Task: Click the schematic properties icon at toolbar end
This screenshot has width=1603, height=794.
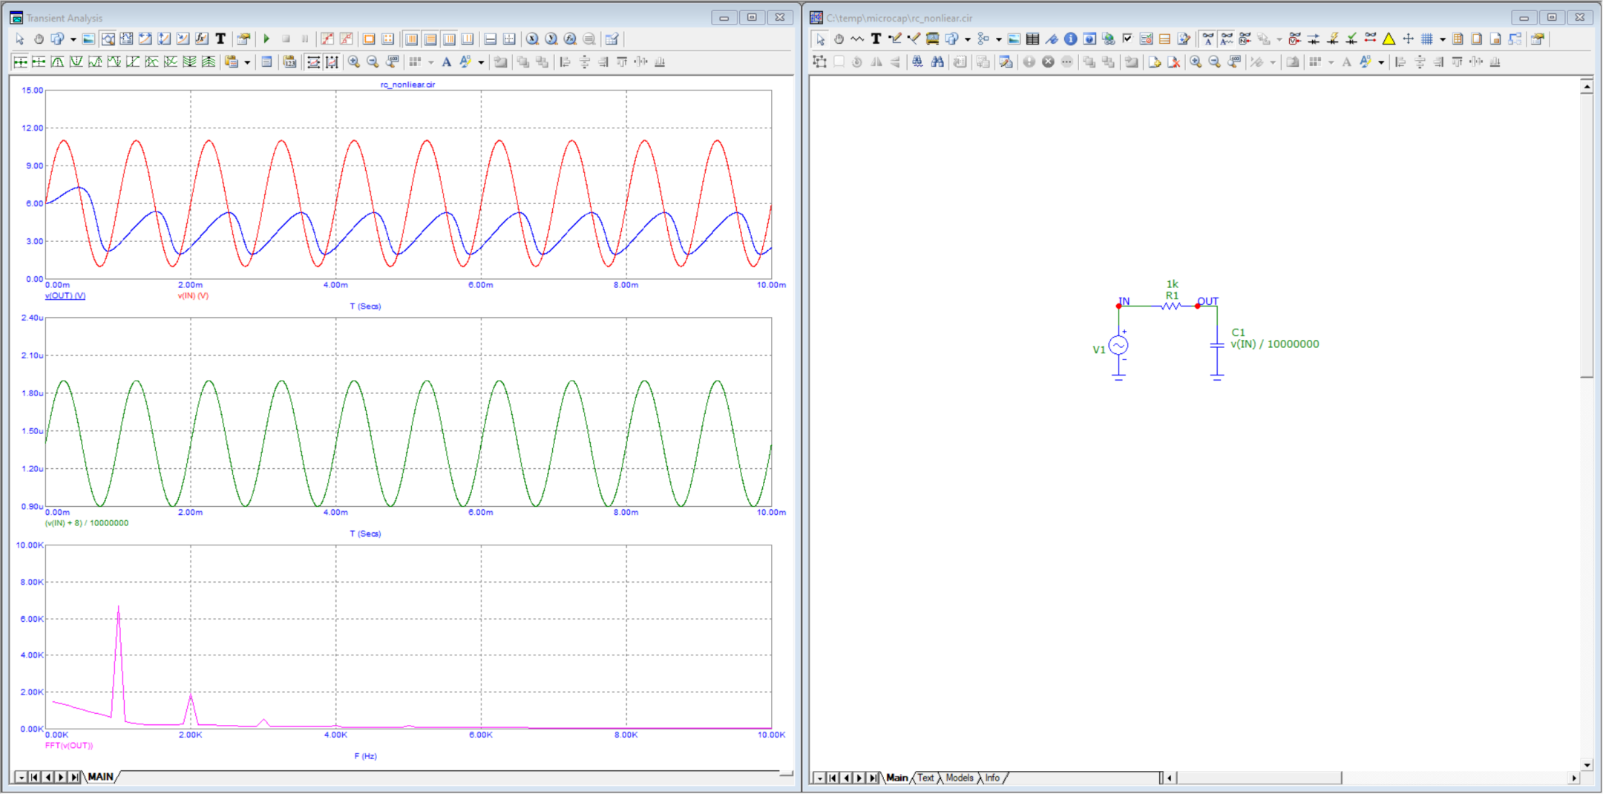Action: coord(1538,39)
